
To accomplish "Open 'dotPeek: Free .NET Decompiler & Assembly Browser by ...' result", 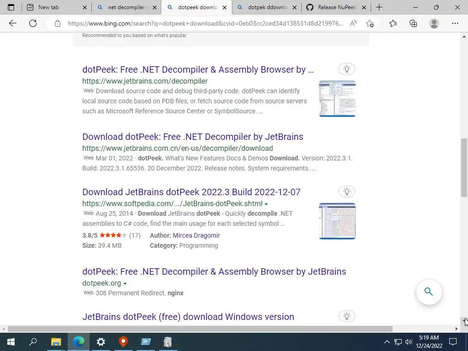I will coord(198,69).
